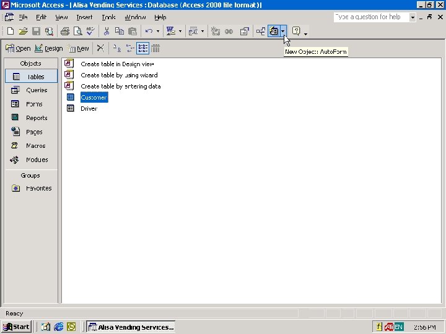Open the Window menu

tap(135, 17)
